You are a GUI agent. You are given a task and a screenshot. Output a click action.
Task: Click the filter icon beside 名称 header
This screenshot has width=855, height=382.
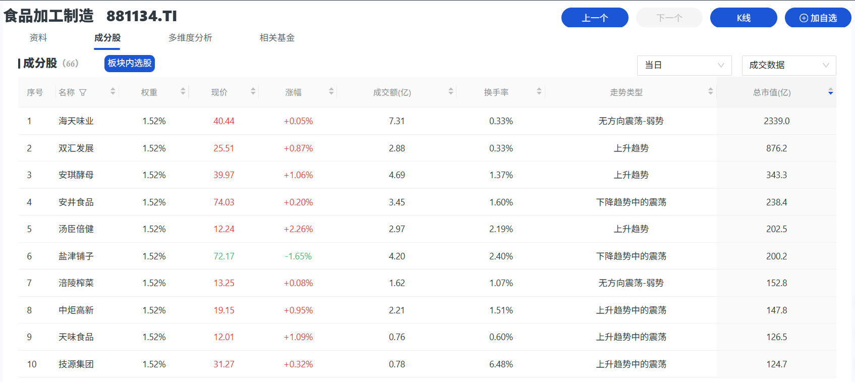tap(83, 92)
